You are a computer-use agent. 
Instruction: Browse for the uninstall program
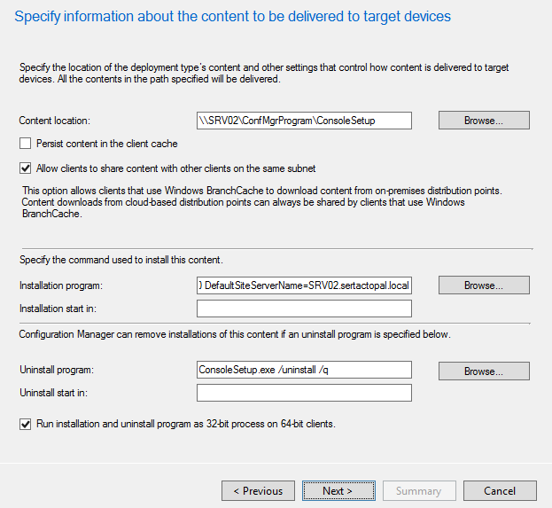click(484, 371)
